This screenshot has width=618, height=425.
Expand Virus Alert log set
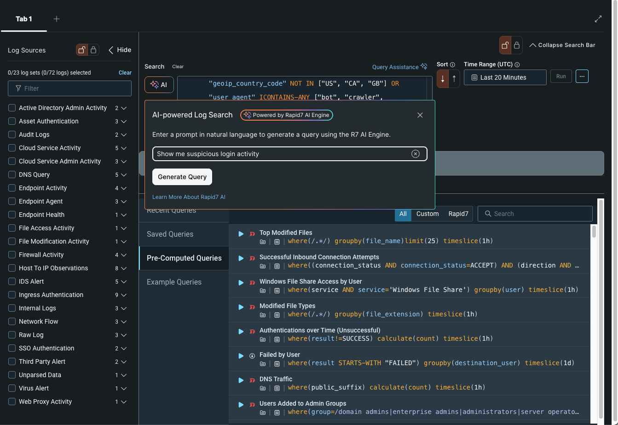tap(124, 389)
